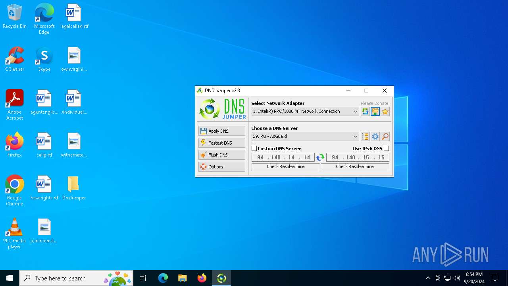Click the refresh network adapter arrows icon

pos(365,112)
